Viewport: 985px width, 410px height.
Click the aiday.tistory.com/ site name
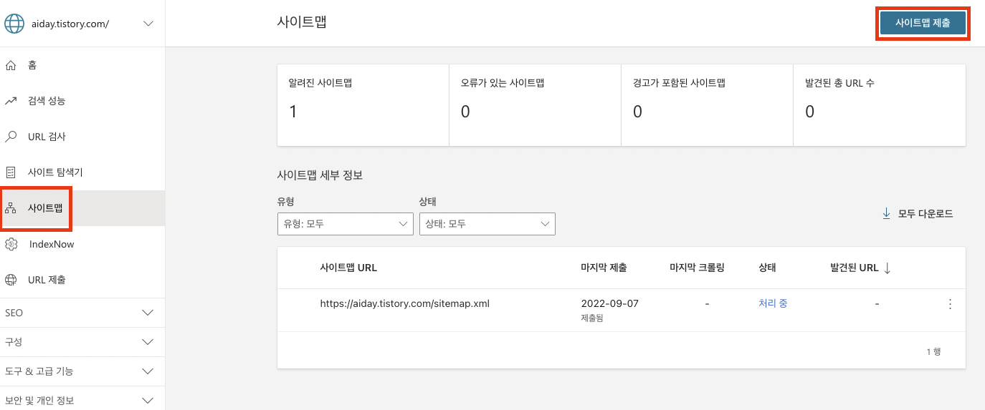70,24
